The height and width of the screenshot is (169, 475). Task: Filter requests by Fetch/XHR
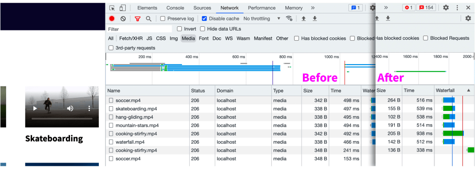[x=131, y=38]
